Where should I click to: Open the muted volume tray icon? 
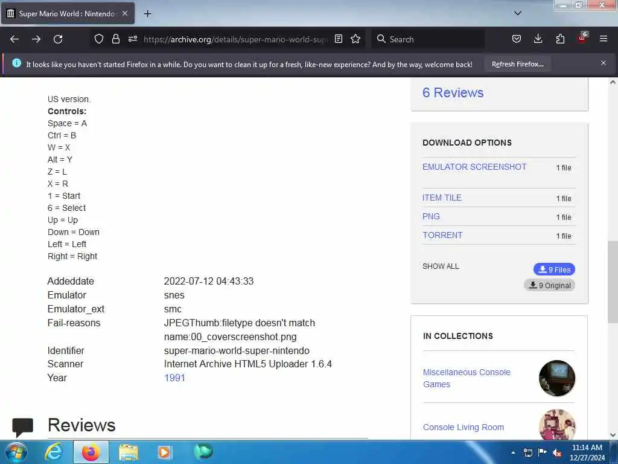(557, 453)
